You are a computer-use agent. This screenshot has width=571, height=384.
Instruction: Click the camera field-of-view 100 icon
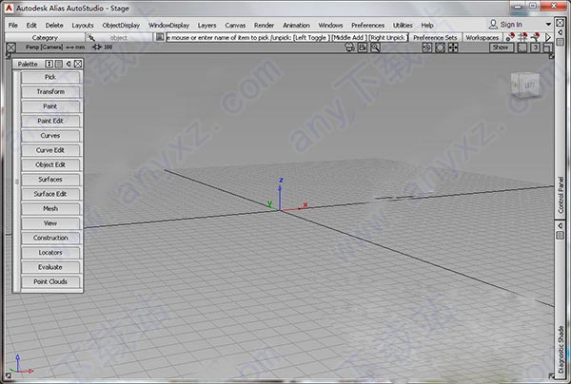click(97, 48)
